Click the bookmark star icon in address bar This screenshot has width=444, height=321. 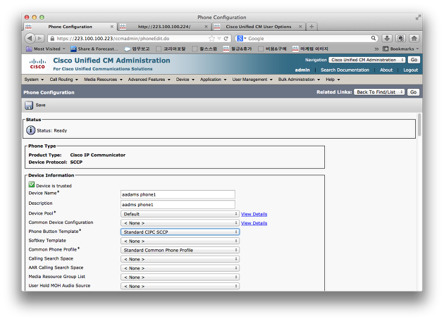[x=211, y=39]
